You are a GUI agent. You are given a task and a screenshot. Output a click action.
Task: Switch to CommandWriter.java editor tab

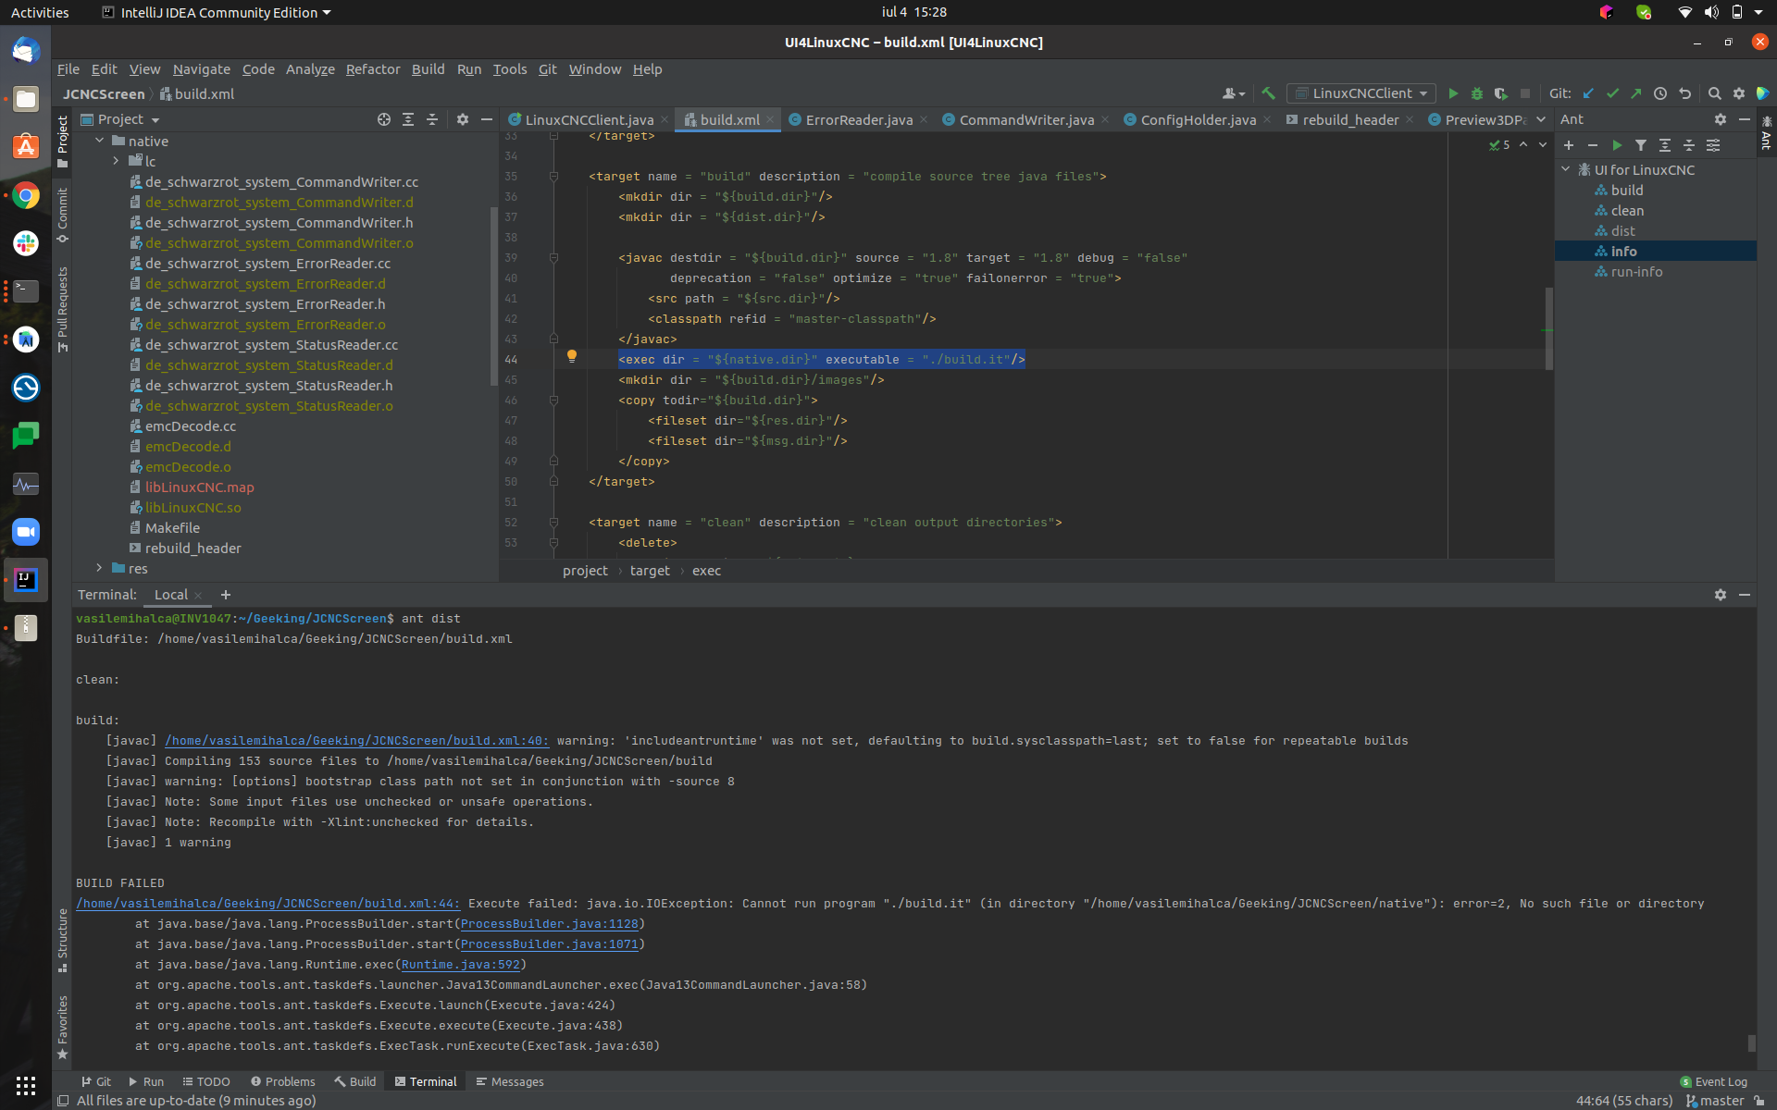pyautogui.click(x=1026, y=119)
